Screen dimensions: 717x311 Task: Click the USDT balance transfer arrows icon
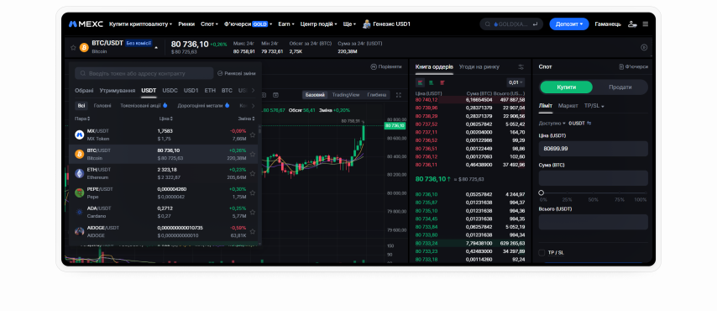click(x=589, y=124)
